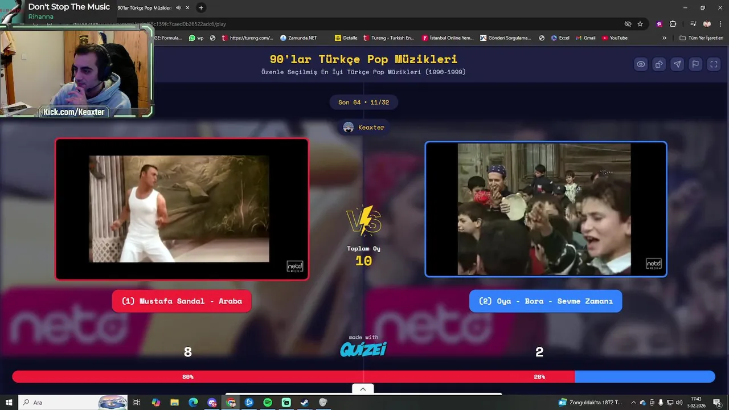Bookmark this page with star icon
729x410 pixels.
pyautogui.click(x=640, y=24)
